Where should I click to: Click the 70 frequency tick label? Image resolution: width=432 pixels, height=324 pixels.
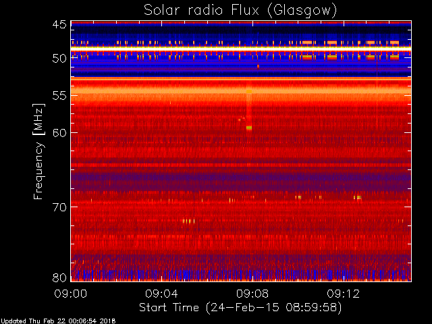click(x=59, y=207)
